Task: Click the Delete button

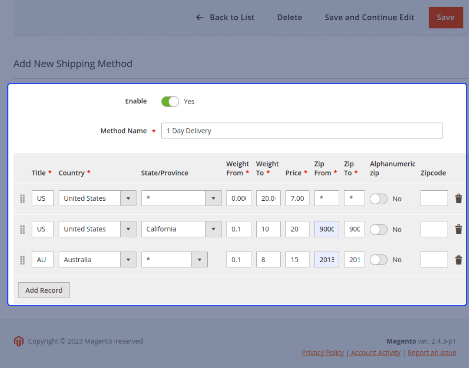Action: [289, 17]
